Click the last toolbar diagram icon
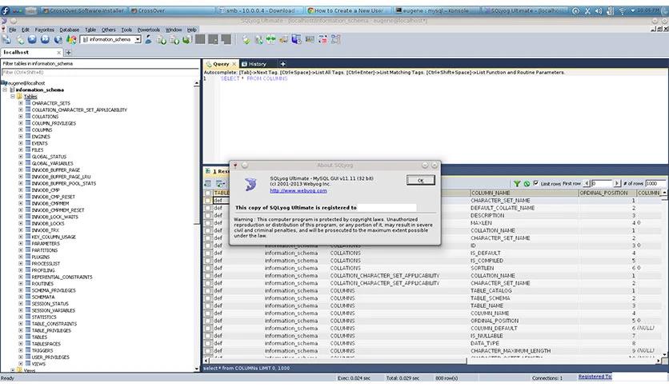 (x=336, y=40)
